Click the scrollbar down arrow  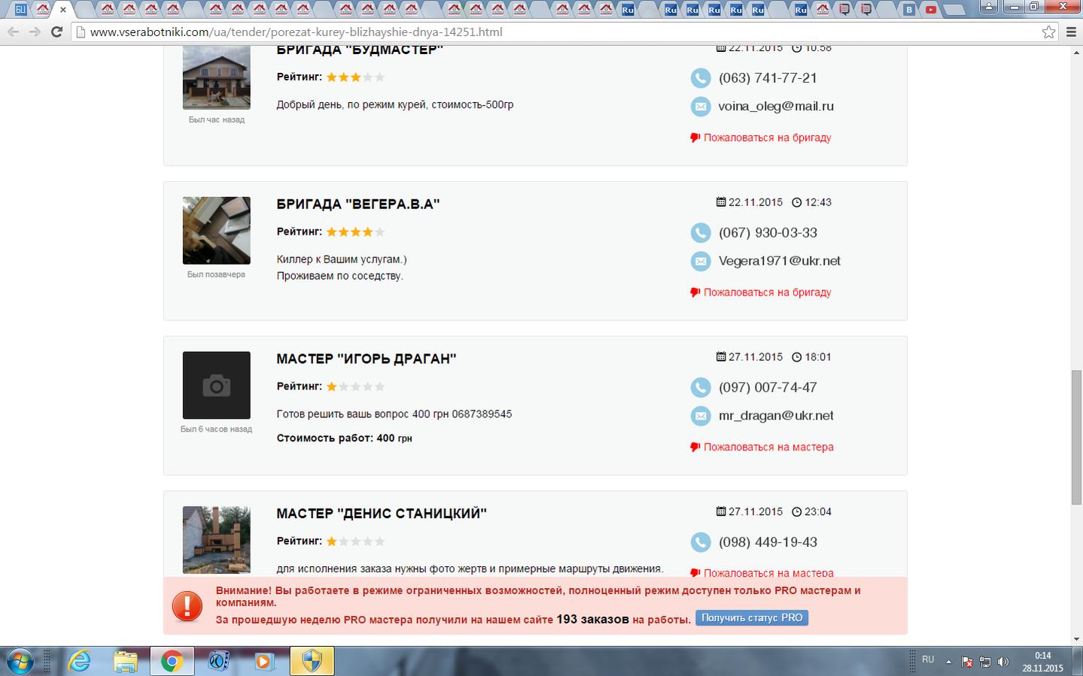(1076, 639)
